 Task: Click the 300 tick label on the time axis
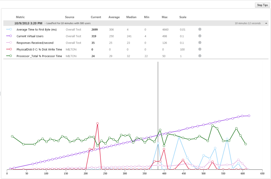coord(125,173)
